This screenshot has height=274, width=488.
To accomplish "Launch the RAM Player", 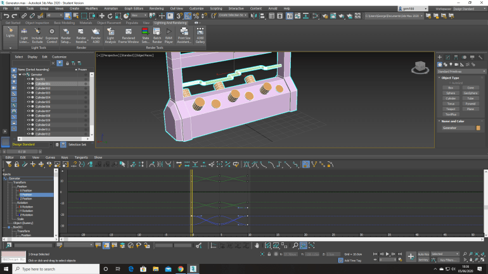I will tap(169, 35).
